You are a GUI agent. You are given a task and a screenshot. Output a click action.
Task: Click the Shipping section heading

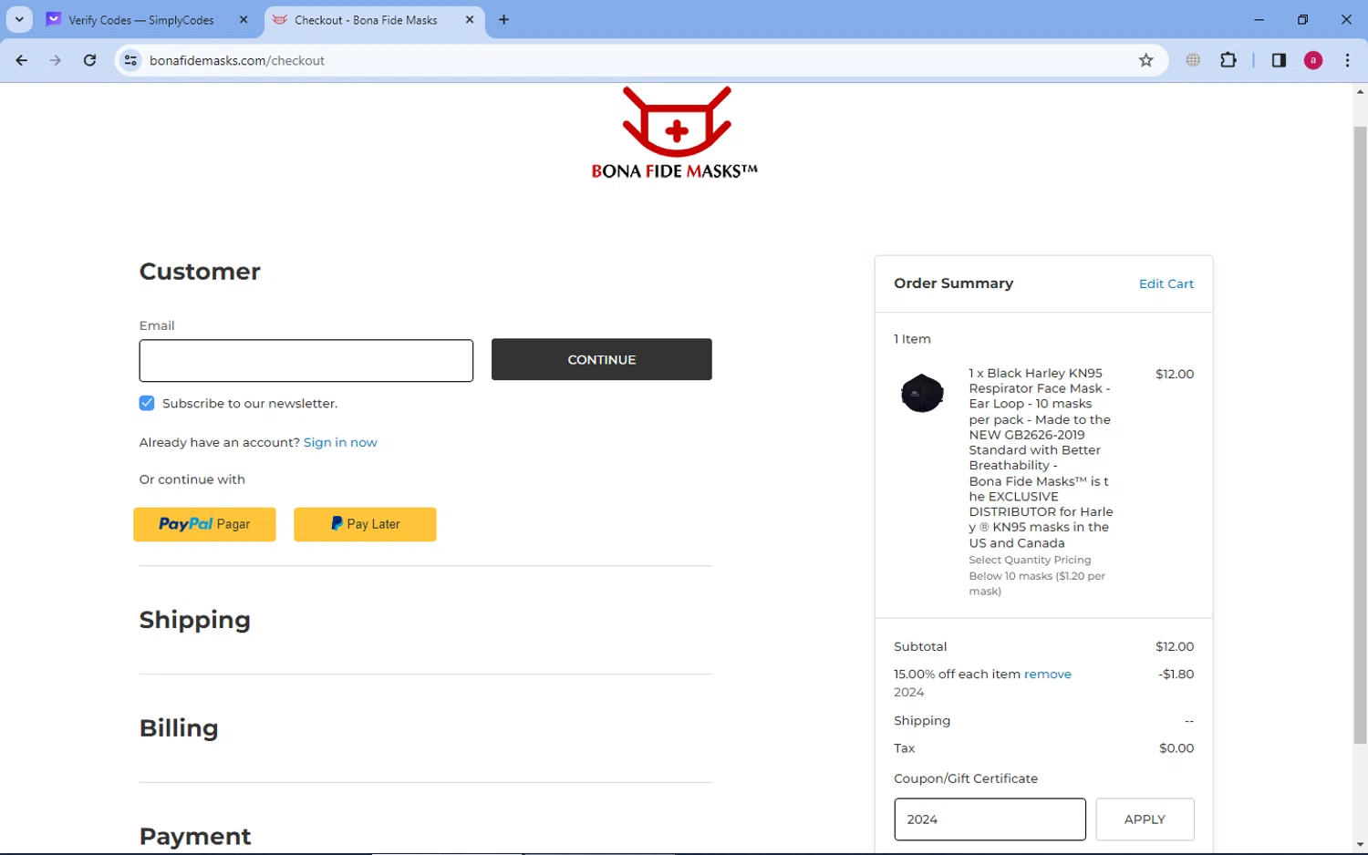pyautogui.click(x=195, y=620)
